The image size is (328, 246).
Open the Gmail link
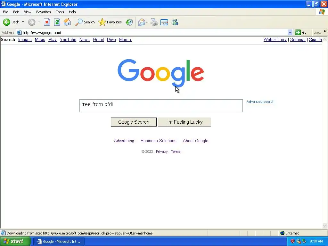(98, 39)
